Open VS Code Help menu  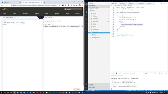112,1
